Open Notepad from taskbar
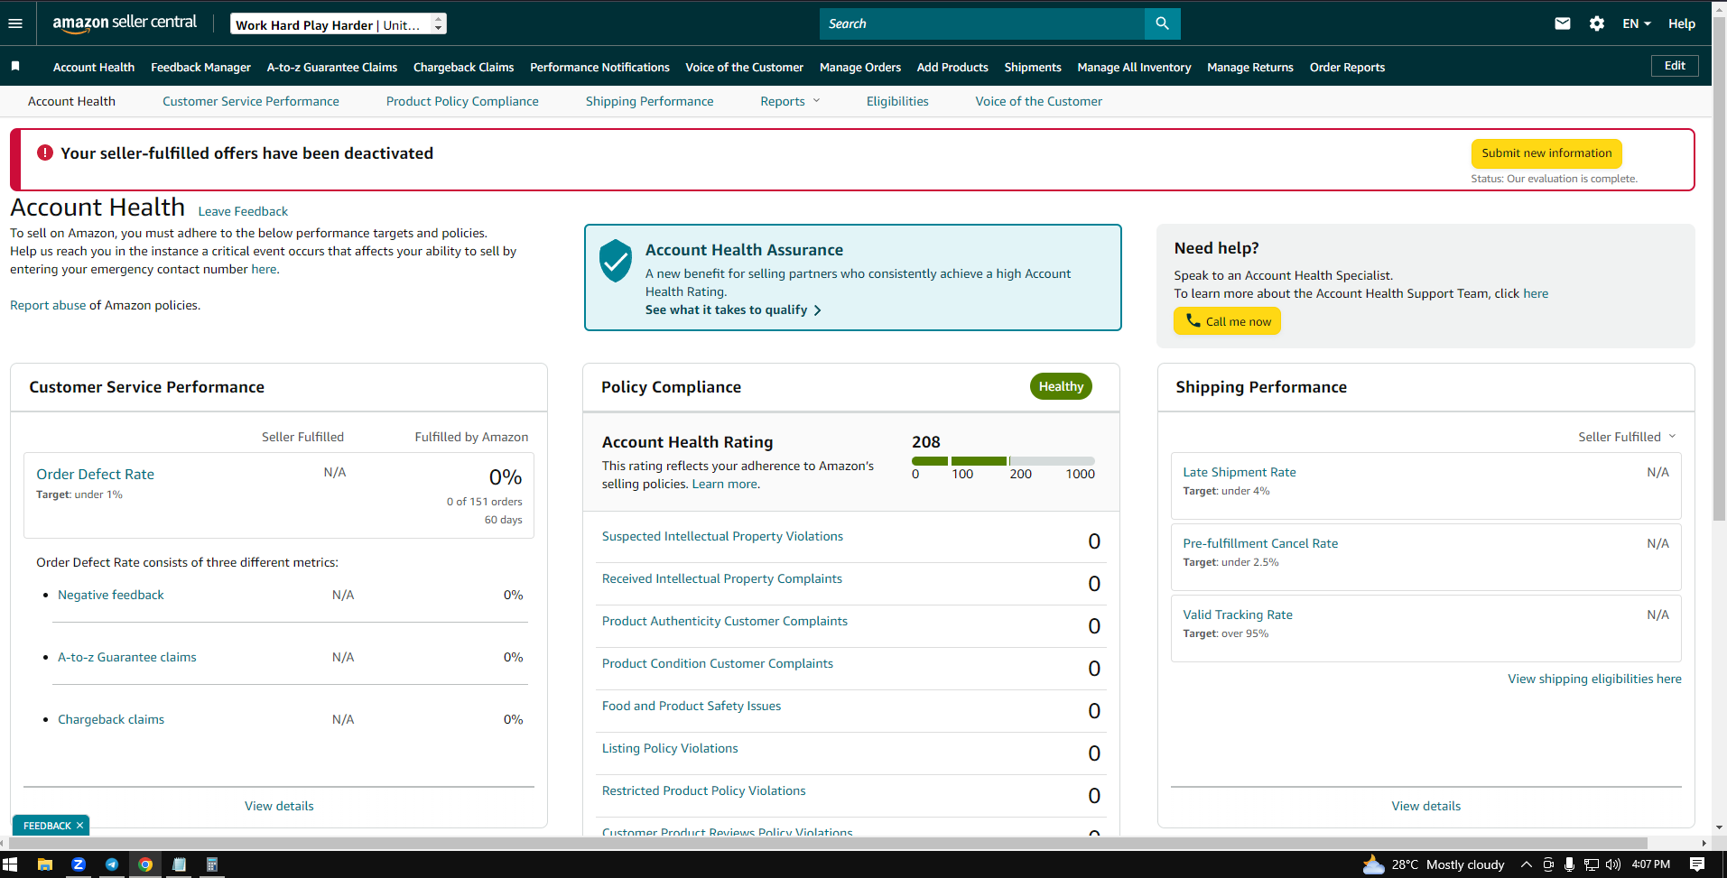The image size is (1727, 878). pos(179,864)
